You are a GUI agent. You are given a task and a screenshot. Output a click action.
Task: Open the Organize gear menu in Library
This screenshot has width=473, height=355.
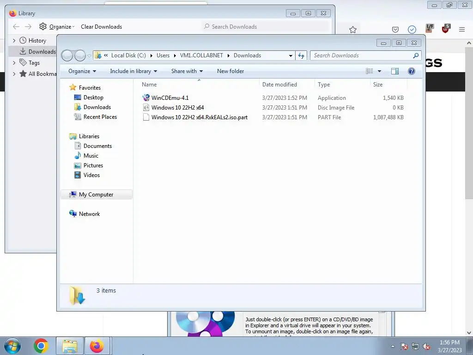click(57, 26)
